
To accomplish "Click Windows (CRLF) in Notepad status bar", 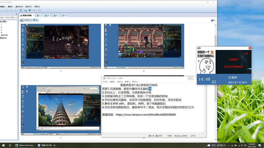I will pyautogui.click(x=181, y=136).
